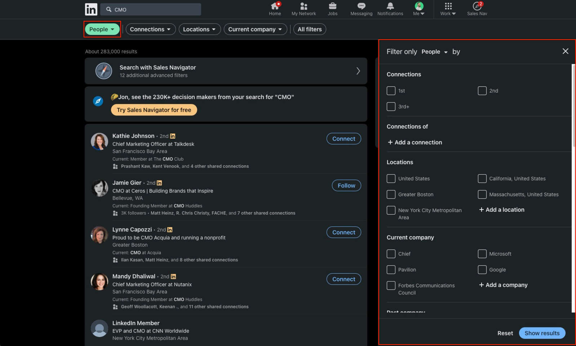The image size is (576, 346).
Task: Check Massachusetts, United States location
Action: tap(482, 194)
